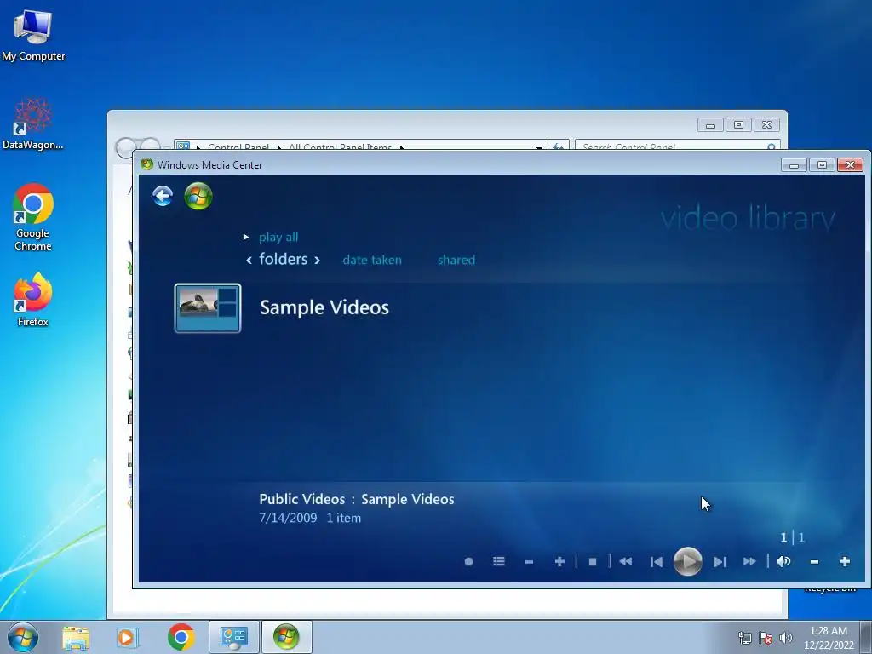
Task: Switch to the shared view
Action: point(456,260)
